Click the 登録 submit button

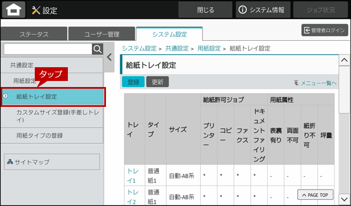pos(133,82)
